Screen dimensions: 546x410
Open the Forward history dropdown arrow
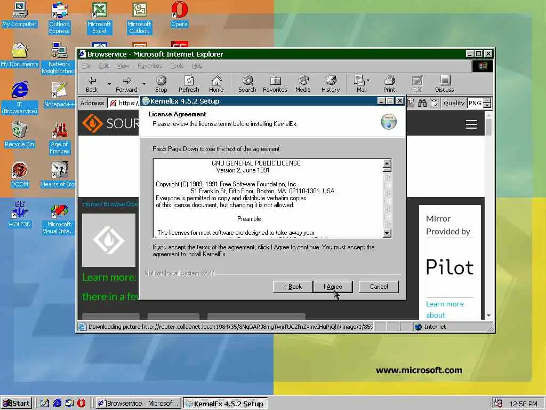click(x=144, y=84)
